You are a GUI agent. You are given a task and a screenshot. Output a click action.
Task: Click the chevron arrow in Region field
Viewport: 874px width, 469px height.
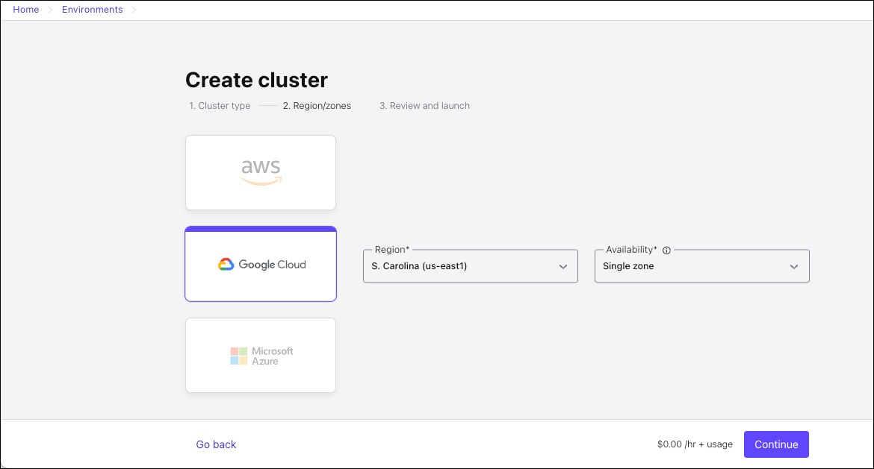point(563,267)
